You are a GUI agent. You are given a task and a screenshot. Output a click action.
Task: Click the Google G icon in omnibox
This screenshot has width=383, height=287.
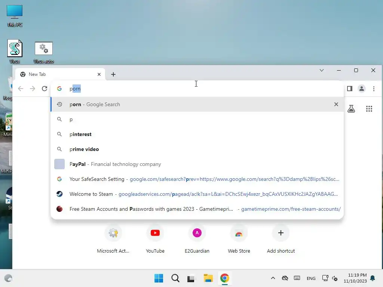pos(59,89)
